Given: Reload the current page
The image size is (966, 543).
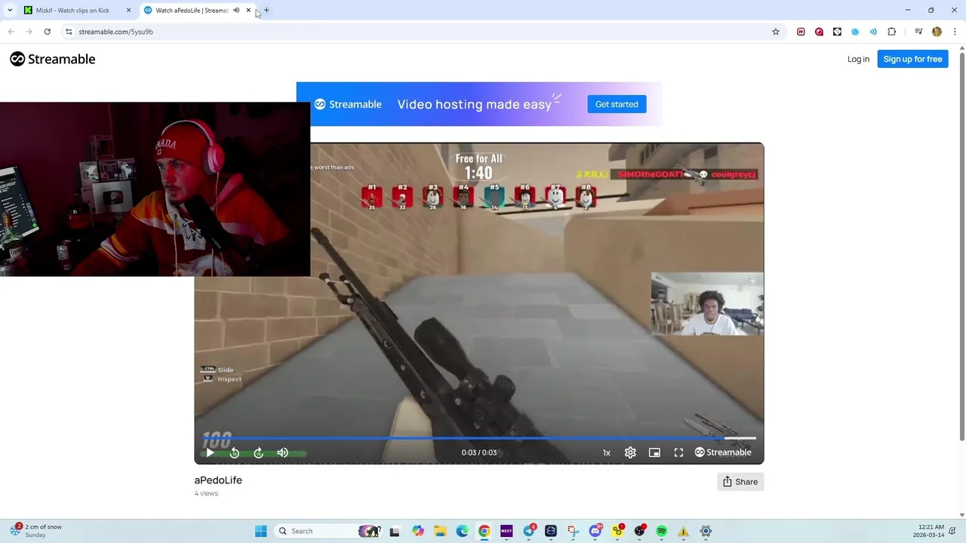Looking at the screenshot, I should pyautogui.click(x=48, y=32).
